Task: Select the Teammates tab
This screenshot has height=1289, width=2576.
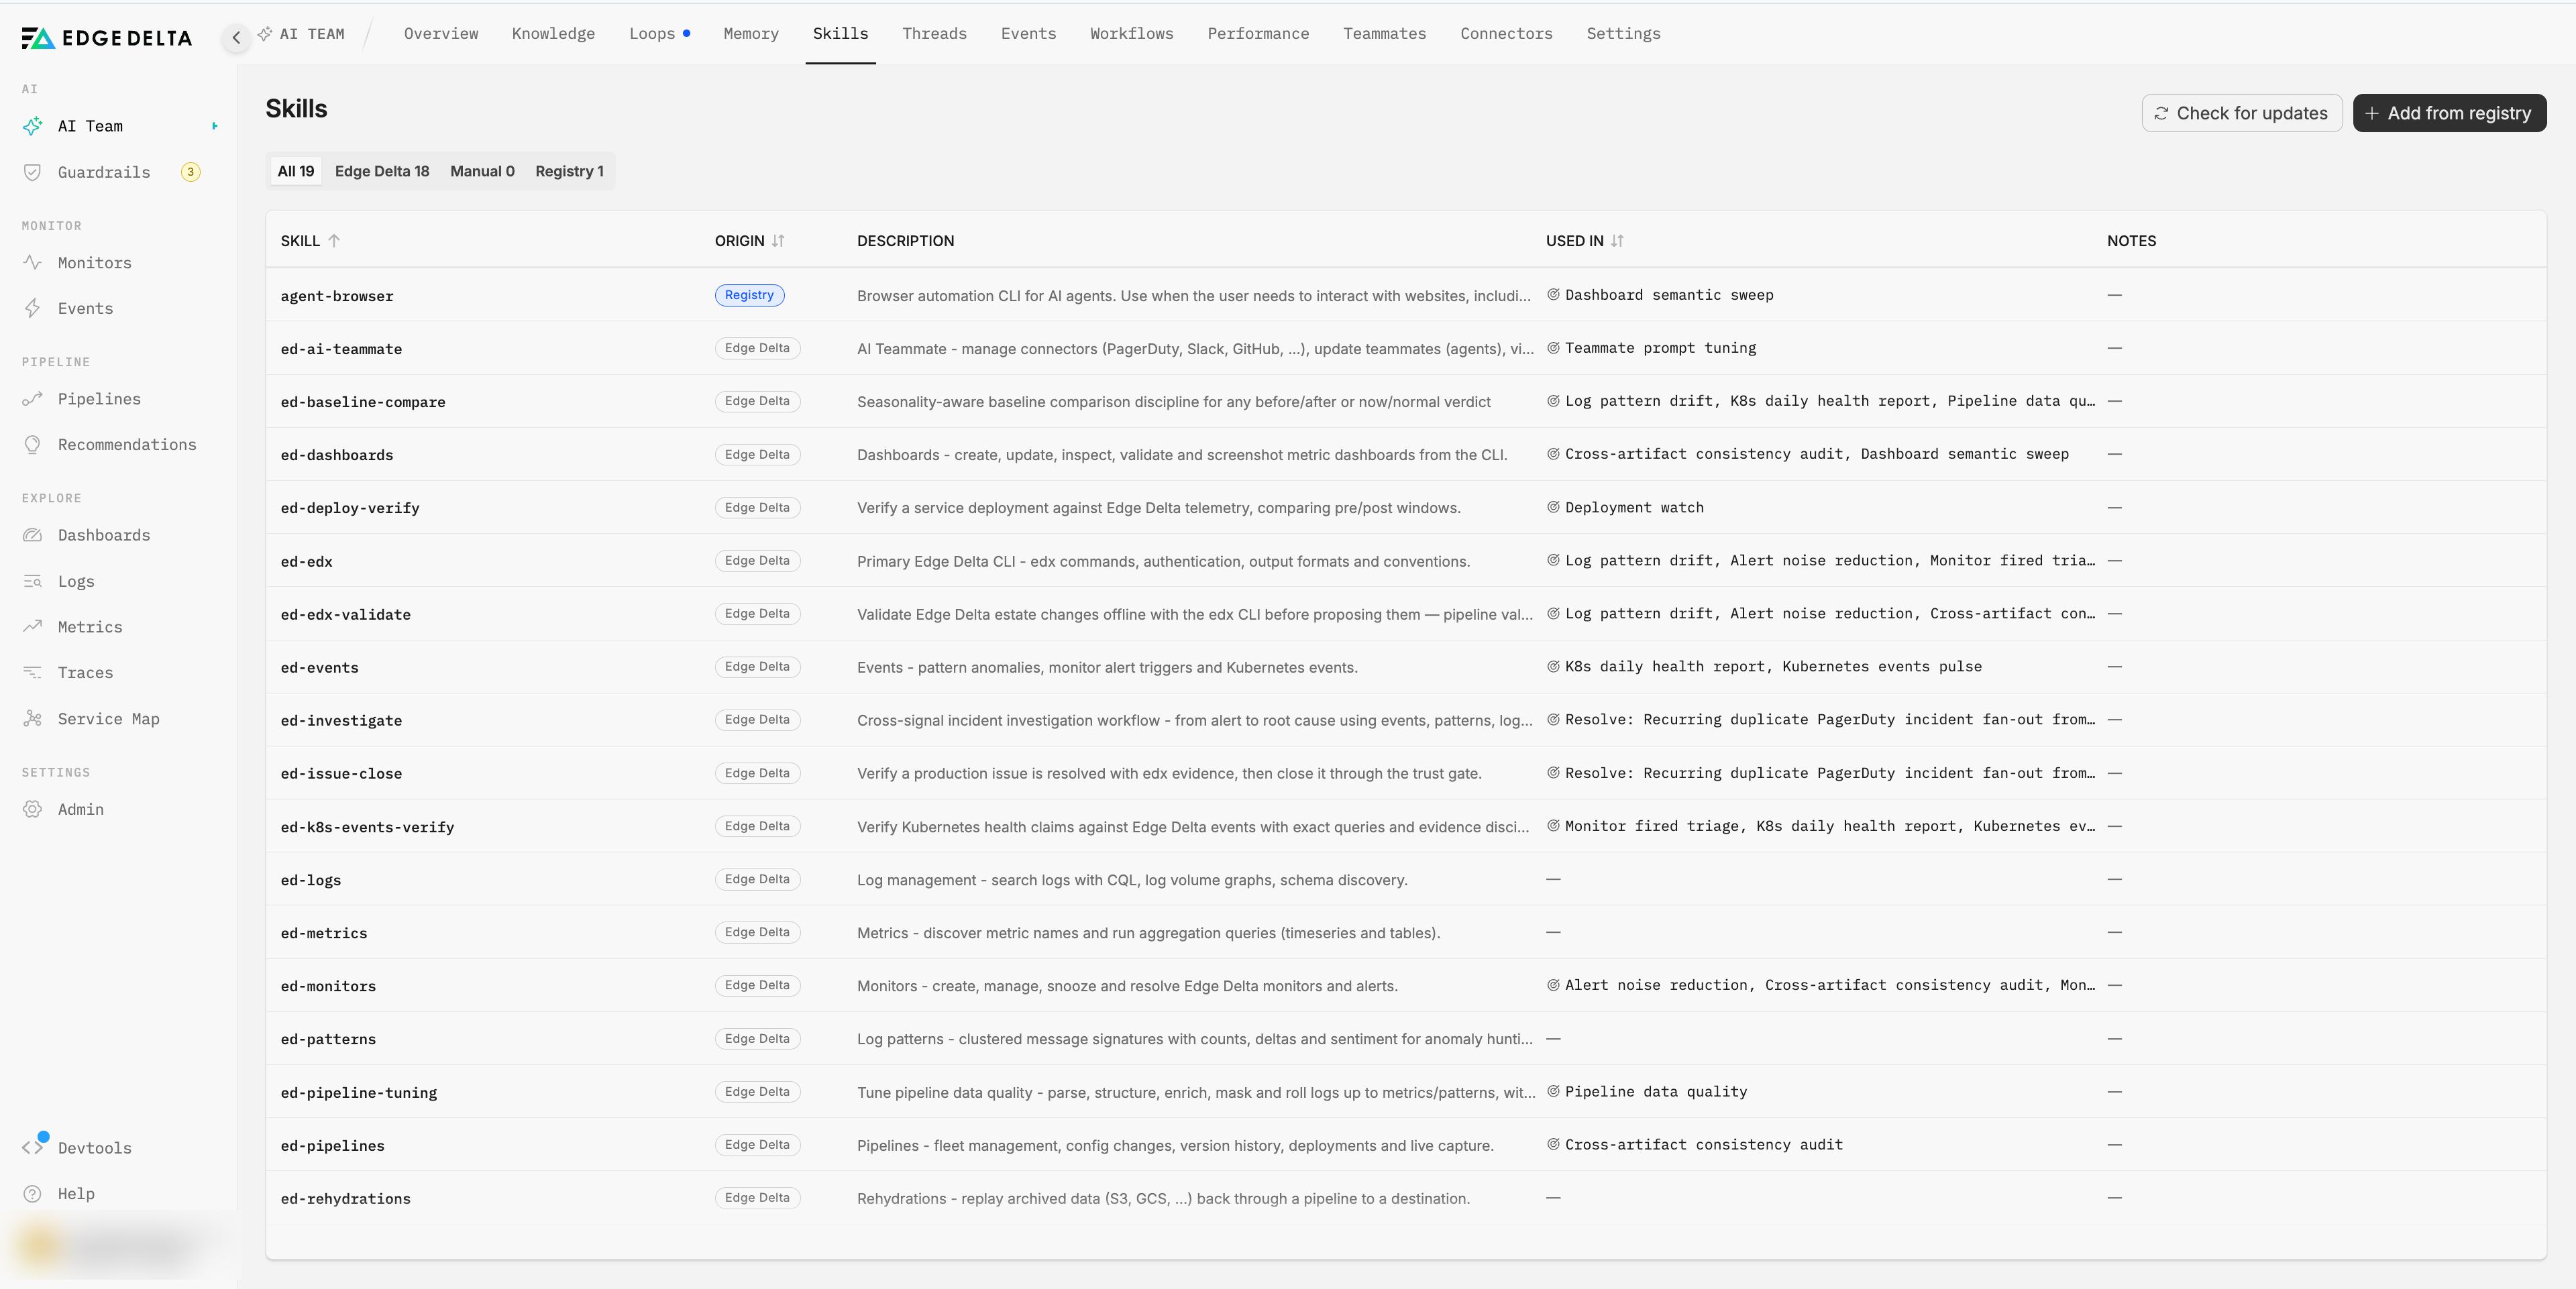Action: pos(1384,34)
